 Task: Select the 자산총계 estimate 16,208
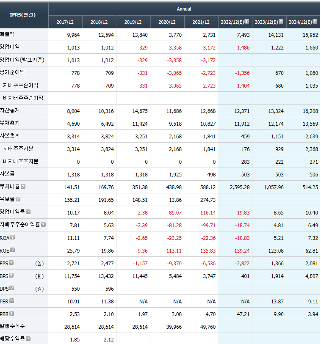pos(310,111)
